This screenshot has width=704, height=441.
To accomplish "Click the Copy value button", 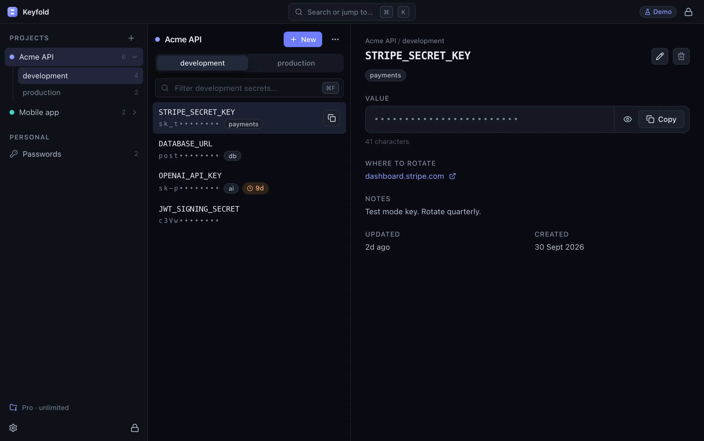I will [661, 119].
